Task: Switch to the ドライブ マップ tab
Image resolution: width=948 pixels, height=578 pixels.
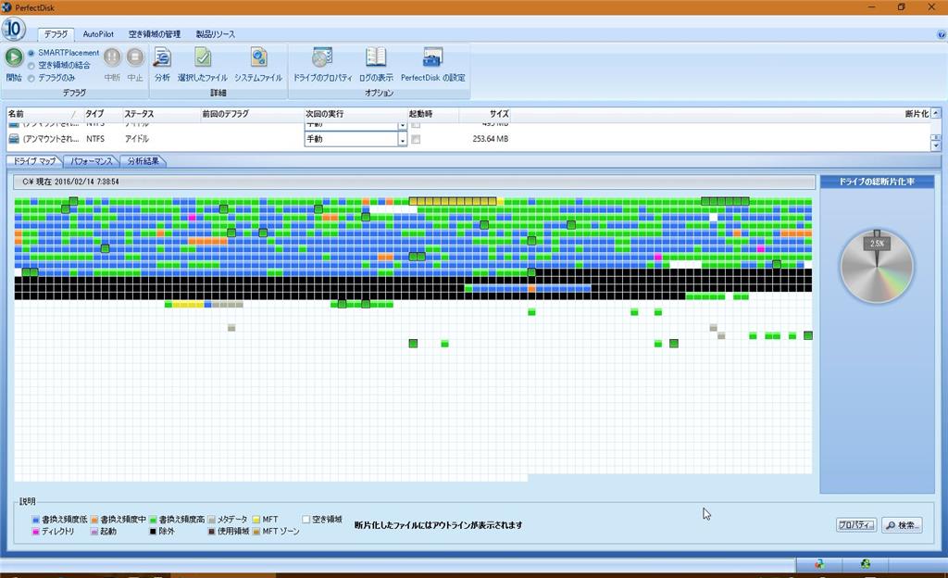Action: [34, 161]
